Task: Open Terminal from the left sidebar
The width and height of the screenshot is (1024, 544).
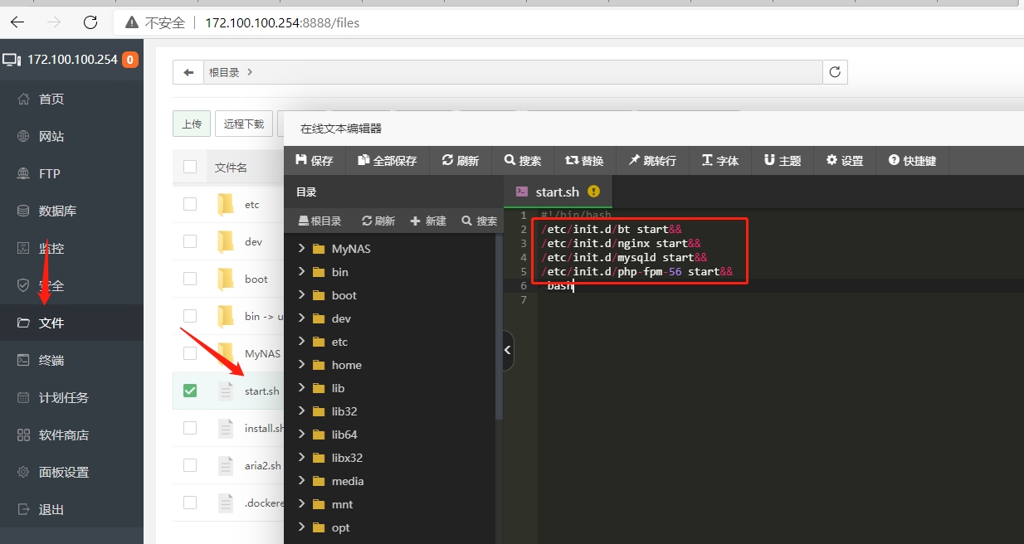Action: pyautogui.click(x=51, y=360)
